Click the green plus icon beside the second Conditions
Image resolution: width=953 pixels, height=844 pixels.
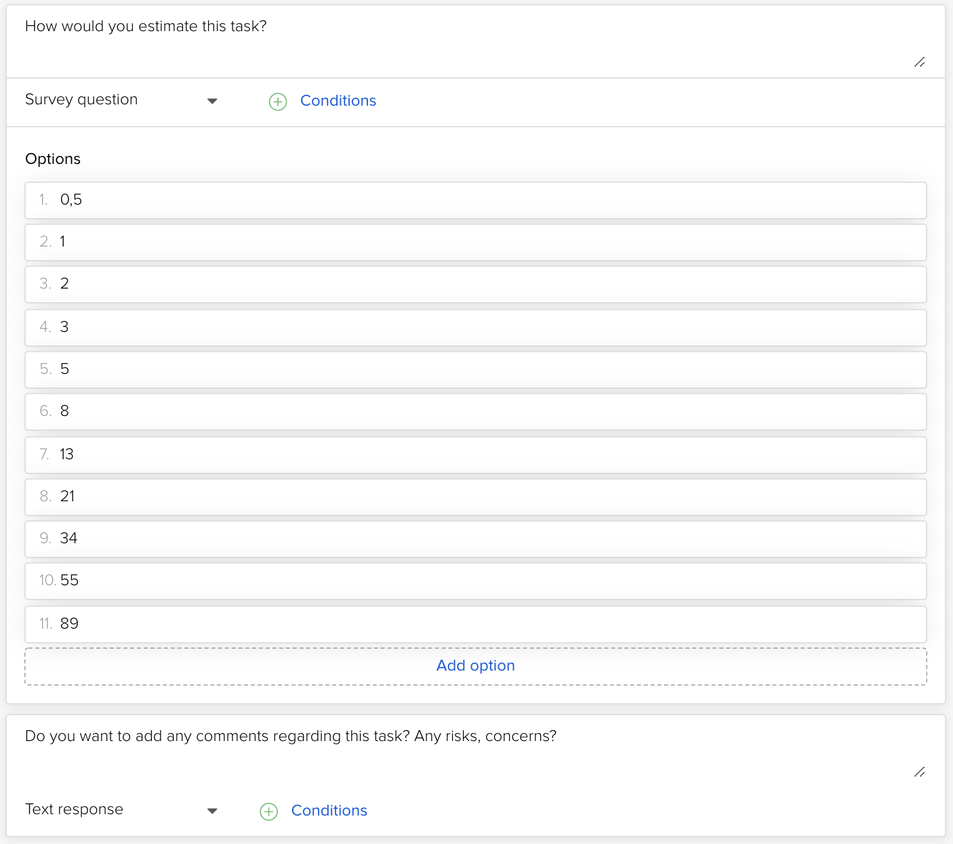point(269,811)
